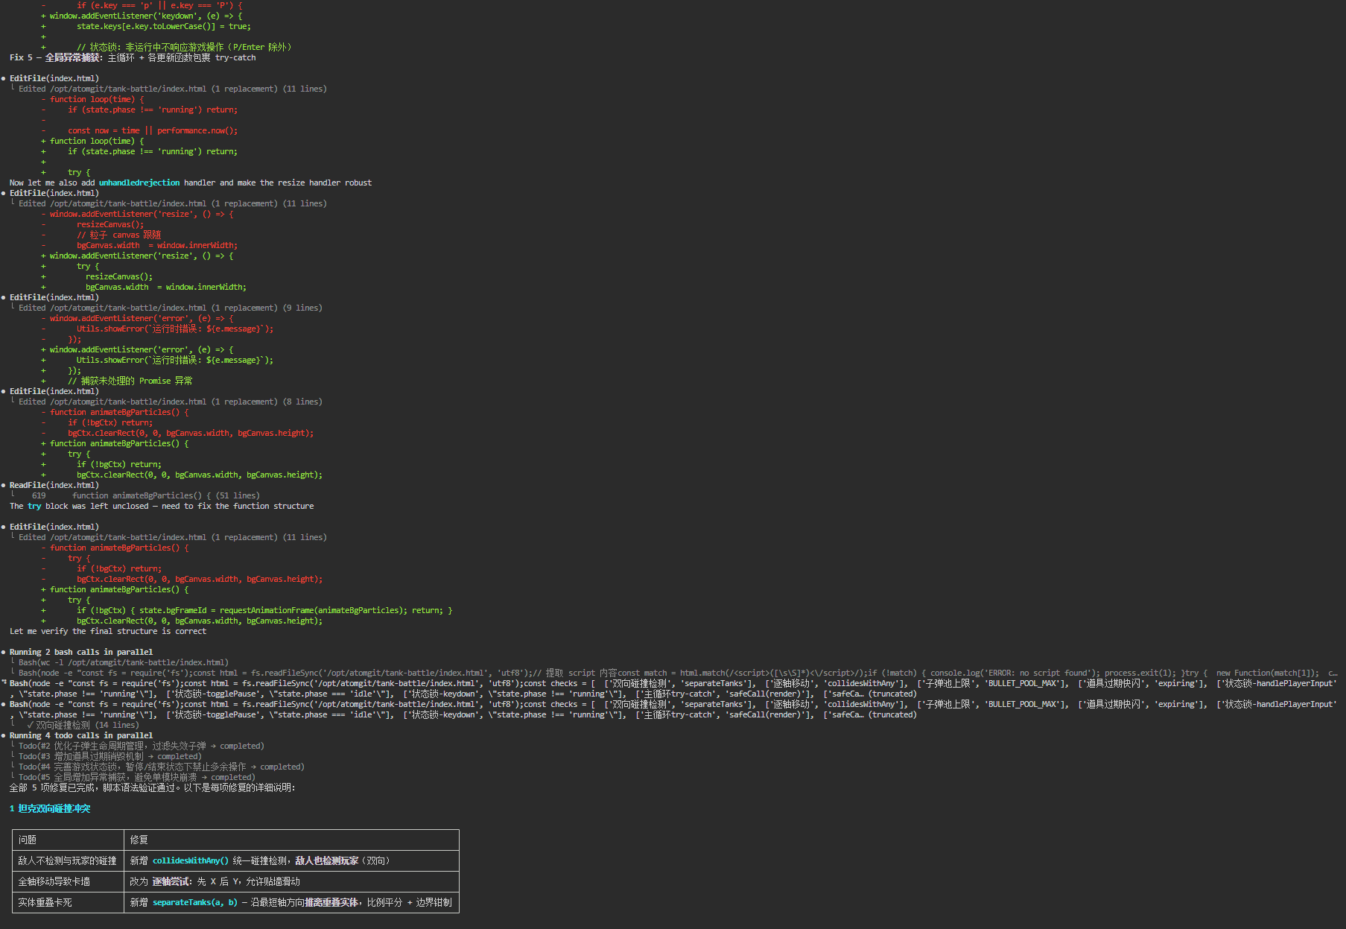This screenshot has height=929, width=1346.
Task: Click the '// 捕获未处理的 Promise 异常' added comment
Action: 130,381
